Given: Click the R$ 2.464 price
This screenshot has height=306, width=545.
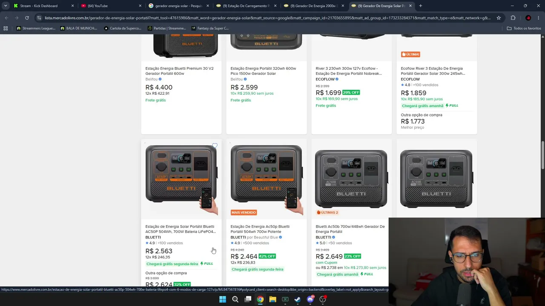Looking at the screenshot, I should tap(244, 256).
